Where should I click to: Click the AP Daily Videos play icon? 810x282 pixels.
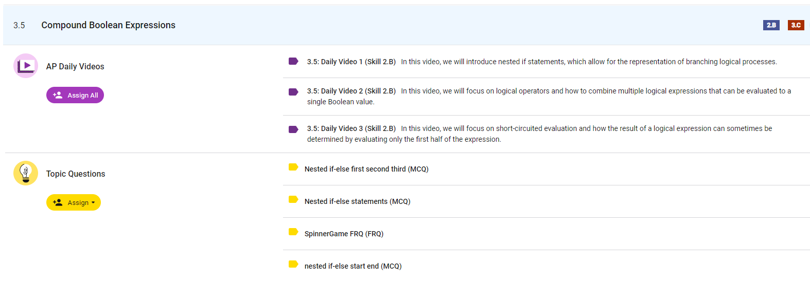click(x=26, y=66)
